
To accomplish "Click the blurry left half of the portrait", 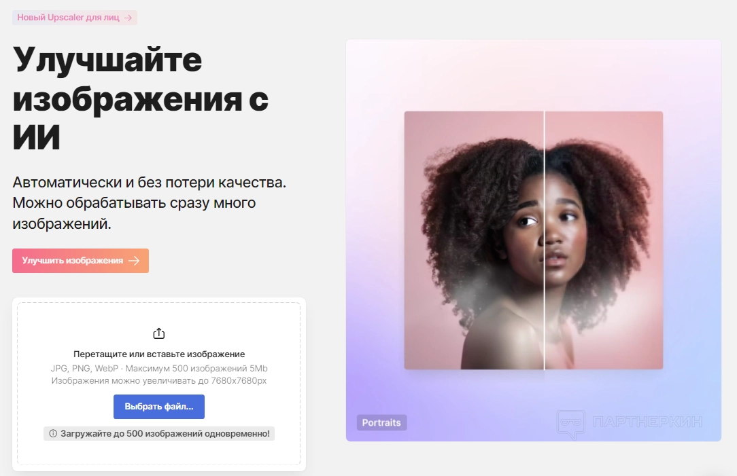I will 474,240.
